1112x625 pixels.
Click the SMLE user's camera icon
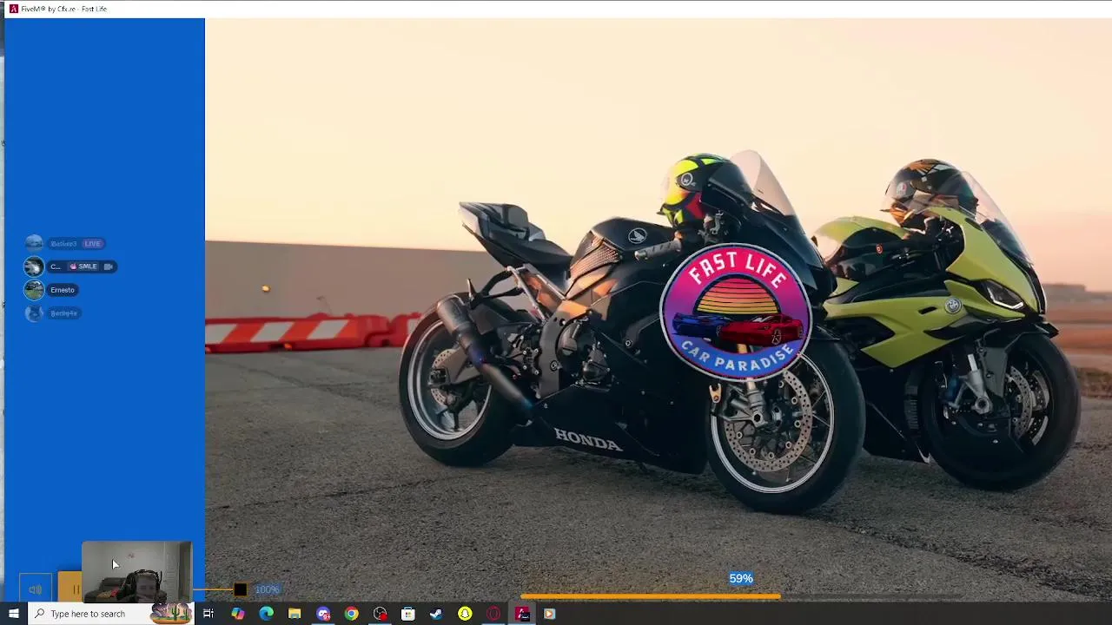tap(108, 266)
